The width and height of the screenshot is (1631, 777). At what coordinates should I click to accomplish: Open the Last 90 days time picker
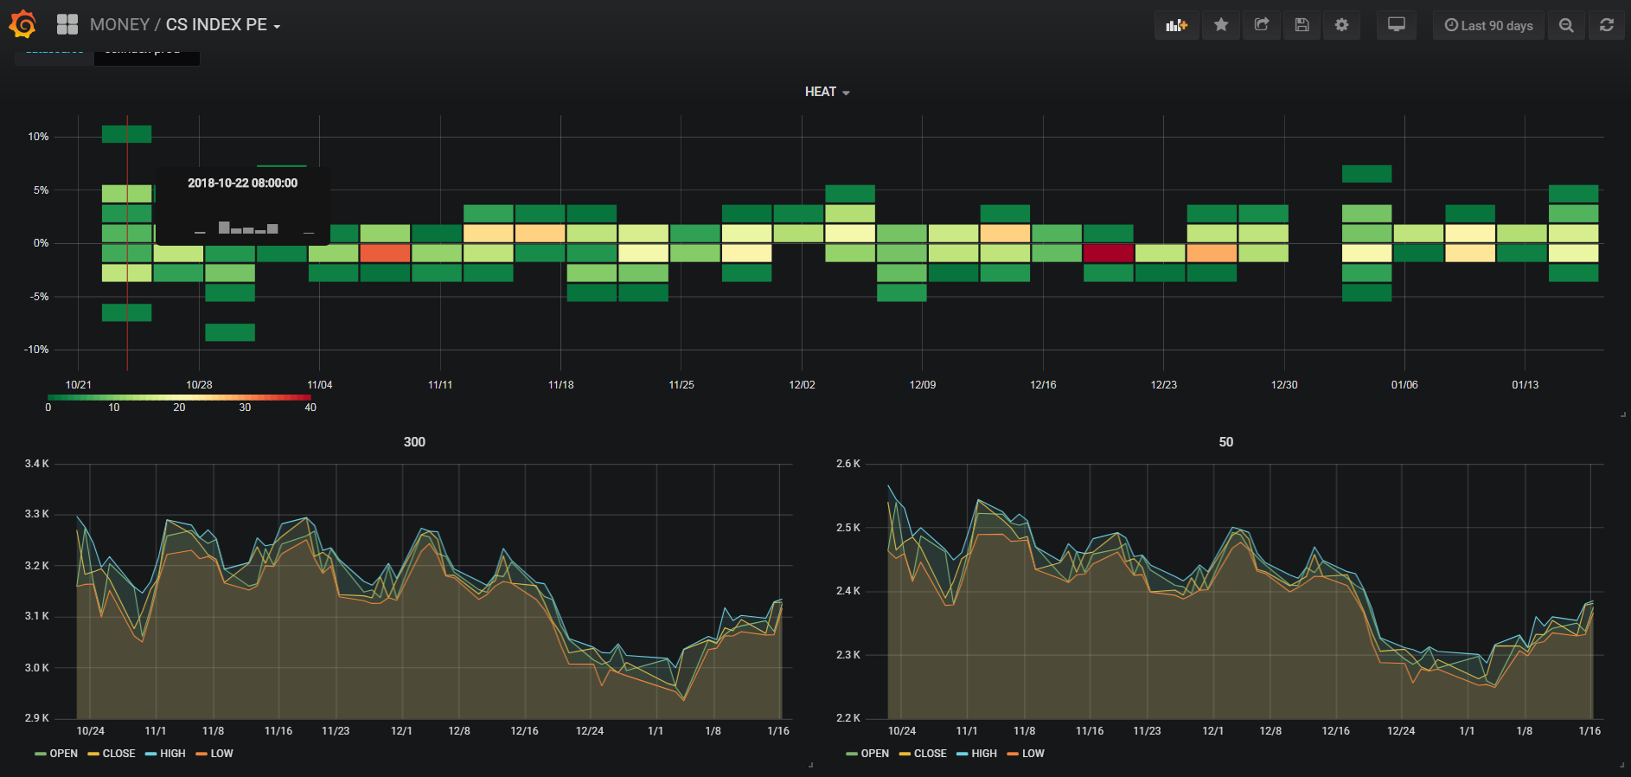tap(1488, 25)
